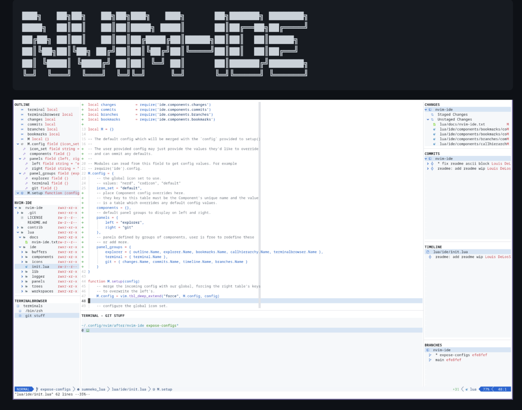Collapse the Unstaged Changes group
Screen dimensions: 522x410
click(x=427, y=119)
